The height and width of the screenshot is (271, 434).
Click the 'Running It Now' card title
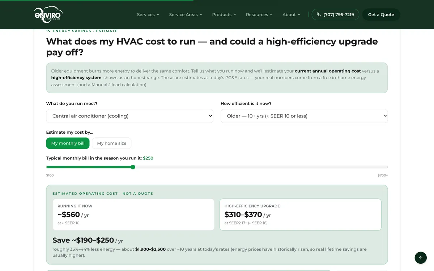coord(75,206)
